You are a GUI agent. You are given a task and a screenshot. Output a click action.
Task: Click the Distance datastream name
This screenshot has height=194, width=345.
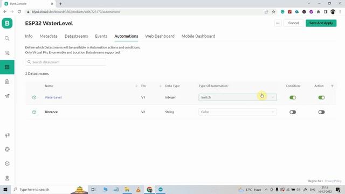(51, 112)
